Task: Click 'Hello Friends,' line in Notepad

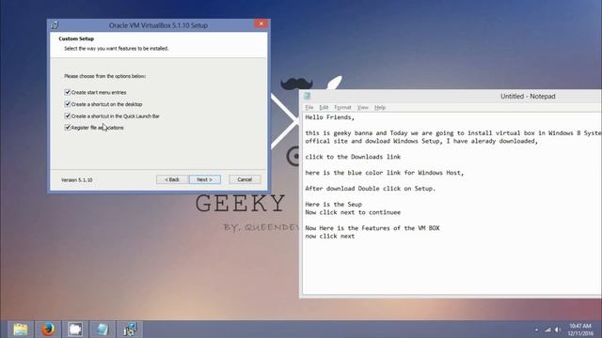Action: coord(330,117)
